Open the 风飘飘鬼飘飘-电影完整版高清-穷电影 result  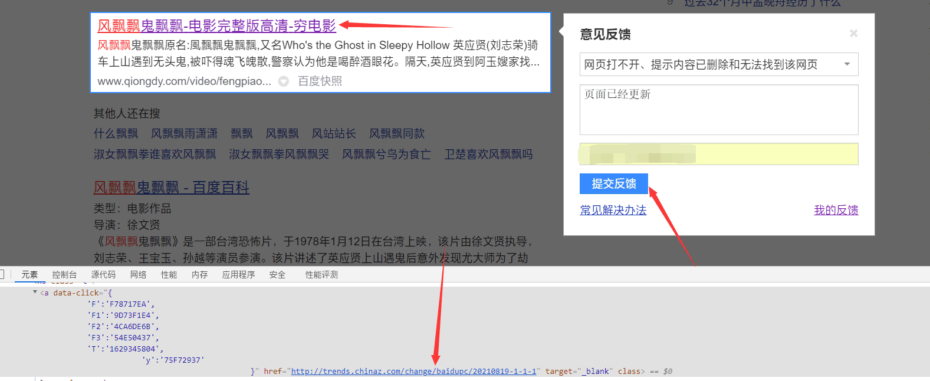click(216, 26)
